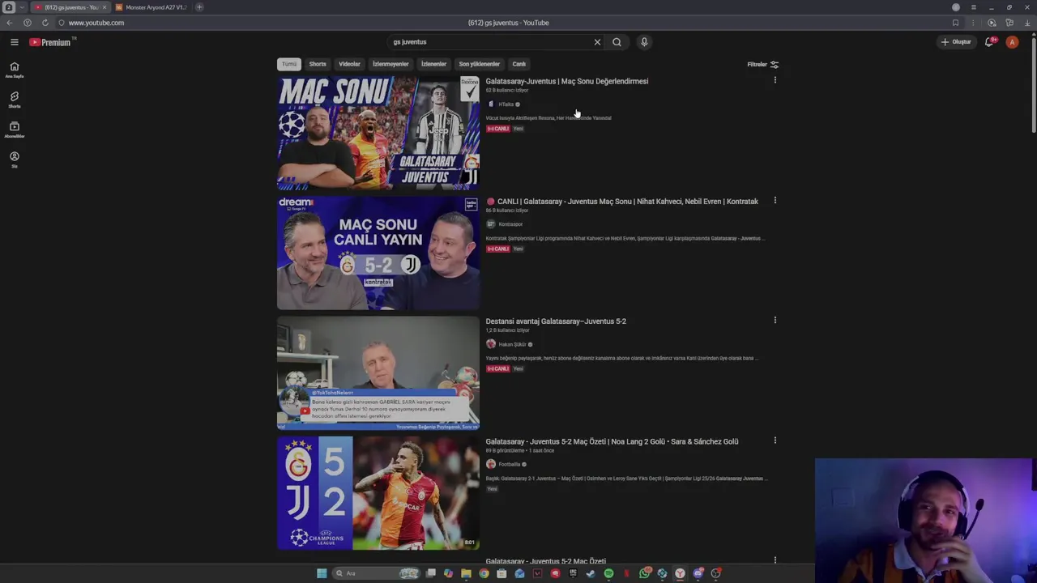The image size is (1037, 583).
Task: Open the 'CANLI | Galatasaray - Juventus Maç Sonu' title
Action: point(621,202)
